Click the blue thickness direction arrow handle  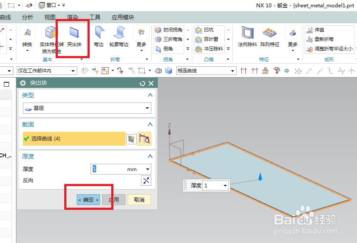[260, 177]
